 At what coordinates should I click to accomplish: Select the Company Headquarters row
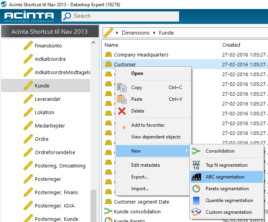coord(185,55)
